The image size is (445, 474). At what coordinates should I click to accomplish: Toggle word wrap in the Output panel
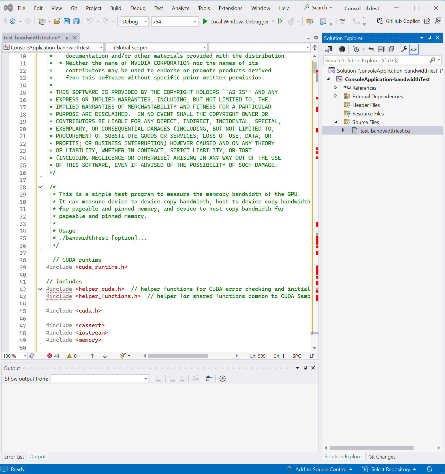(x=209, y=379)
